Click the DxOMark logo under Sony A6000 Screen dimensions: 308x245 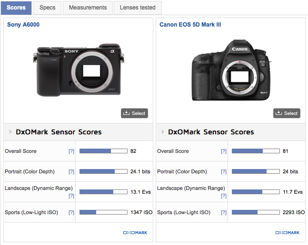135,233
